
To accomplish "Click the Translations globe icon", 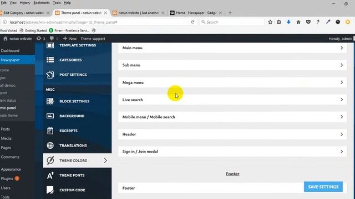I will click(x=50, y=145).
